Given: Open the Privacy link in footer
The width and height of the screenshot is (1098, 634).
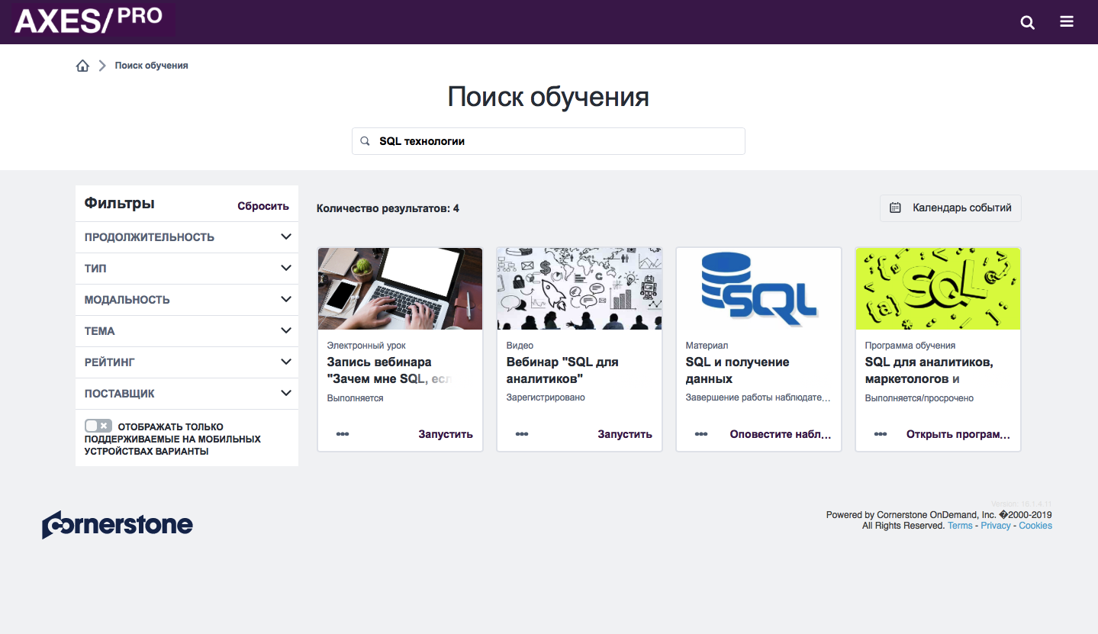Looking at the screenshot, I should pyautogui.click(x=996, y=526).
